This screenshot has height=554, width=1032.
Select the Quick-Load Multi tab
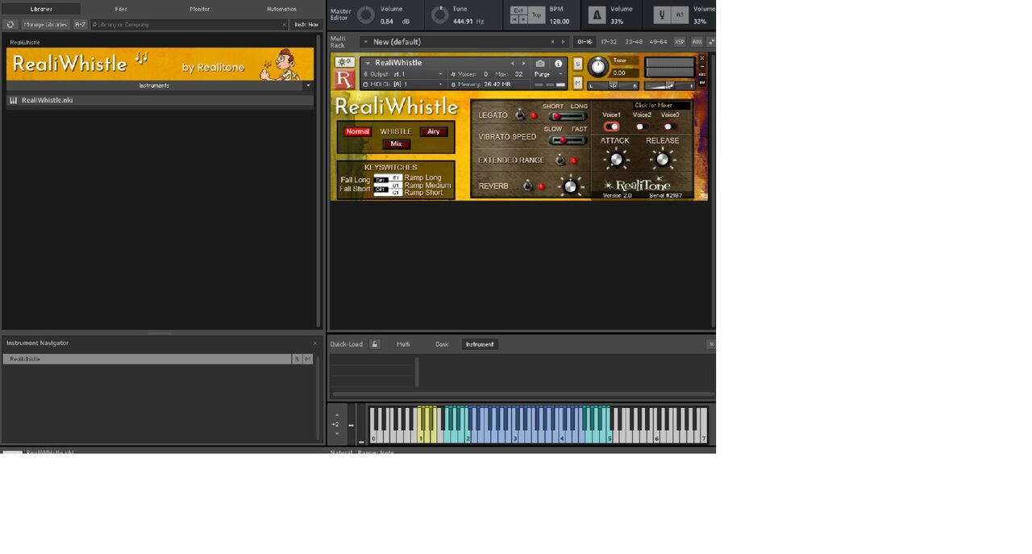coord(403,344)
